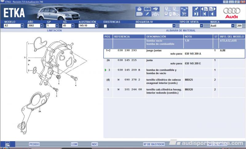The height and width of the screenshot is (149, 246).
Task: Click the POS column header
Action: (108, 36)
